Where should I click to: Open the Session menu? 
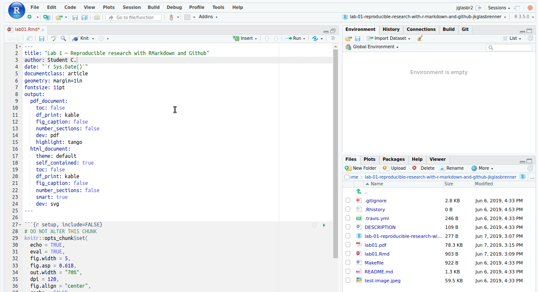(132, 7)
